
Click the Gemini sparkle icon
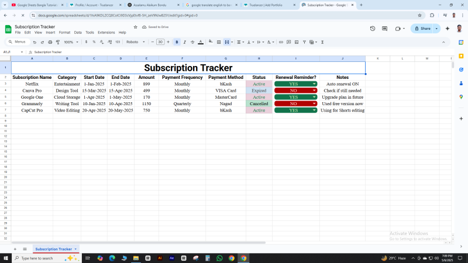[x=448, y=29]
